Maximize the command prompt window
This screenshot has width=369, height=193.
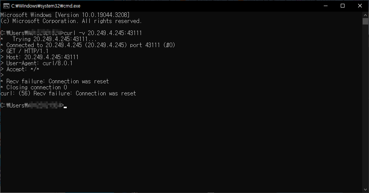pos(343,6)
